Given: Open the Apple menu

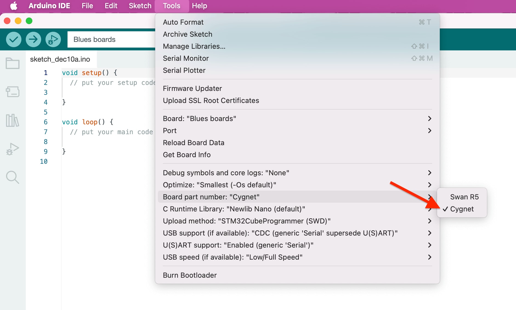Looking at the screenshot, I should (x=14, y=6).
